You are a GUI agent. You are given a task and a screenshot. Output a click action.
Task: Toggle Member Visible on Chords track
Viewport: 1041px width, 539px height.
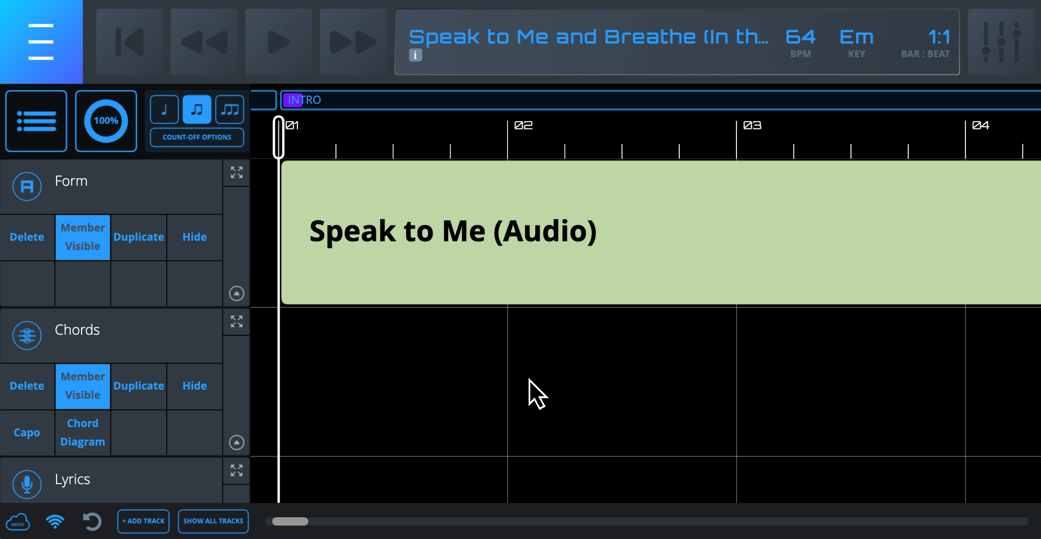(x=83, y=386)
